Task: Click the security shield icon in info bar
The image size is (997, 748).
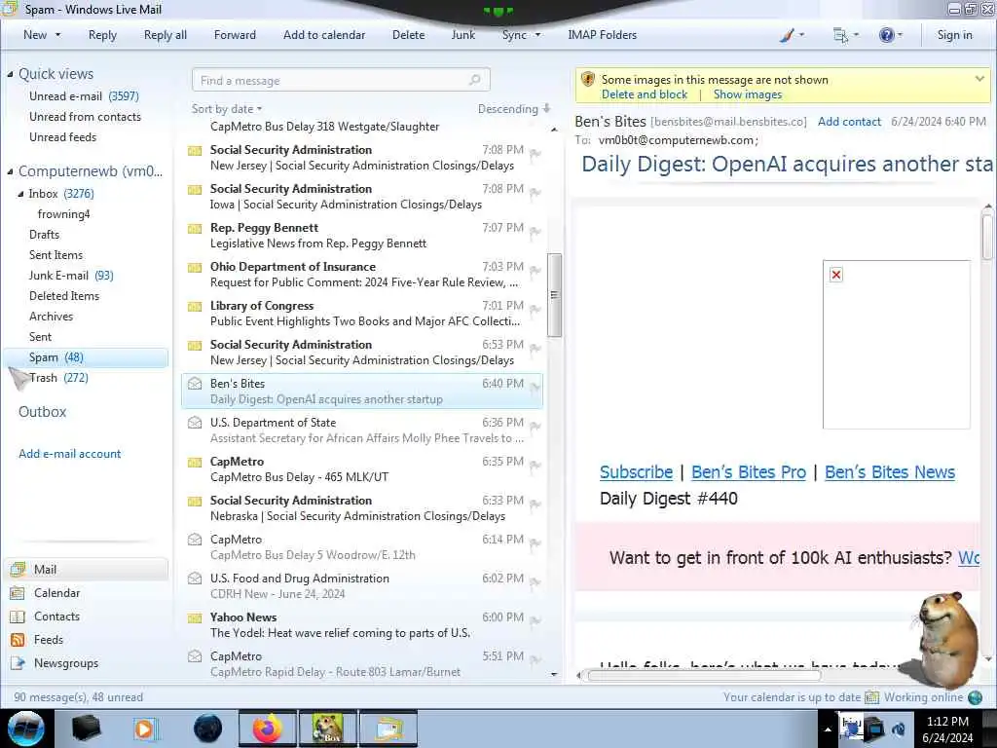Action: tap(588, 80)
